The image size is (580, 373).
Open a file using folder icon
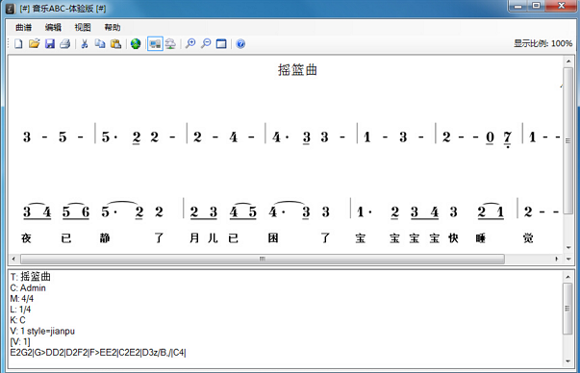(34, 43)
